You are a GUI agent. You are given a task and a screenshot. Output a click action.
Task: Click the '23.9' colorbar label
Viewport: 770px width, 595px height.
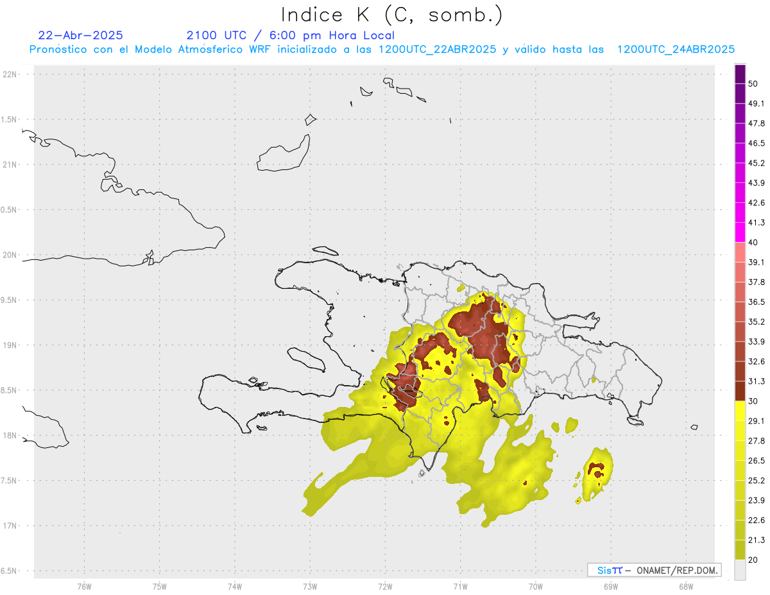click(757, 501)
